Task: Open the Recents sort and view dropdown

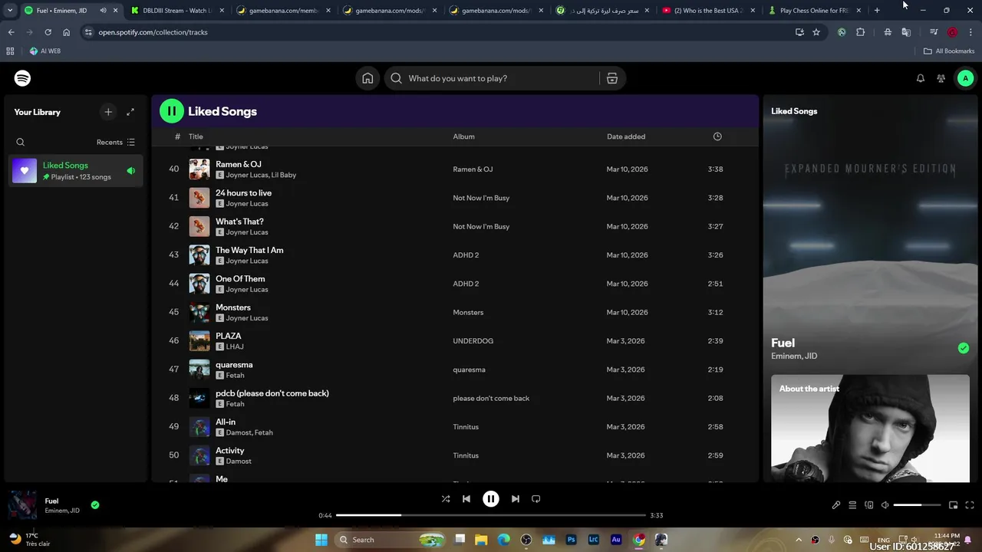Action: tap(116, 142)
